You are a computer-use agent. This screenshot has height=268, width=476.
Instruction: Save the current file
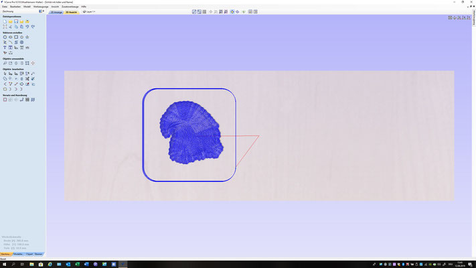pyautogui.click(x=16, y=21)
